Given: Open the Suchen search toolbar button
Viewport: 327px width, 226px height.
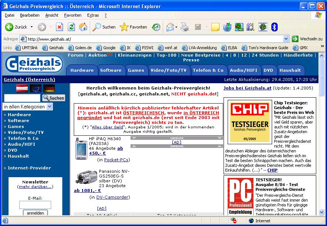Looking at the screenshot, I should tap(104, 27).
